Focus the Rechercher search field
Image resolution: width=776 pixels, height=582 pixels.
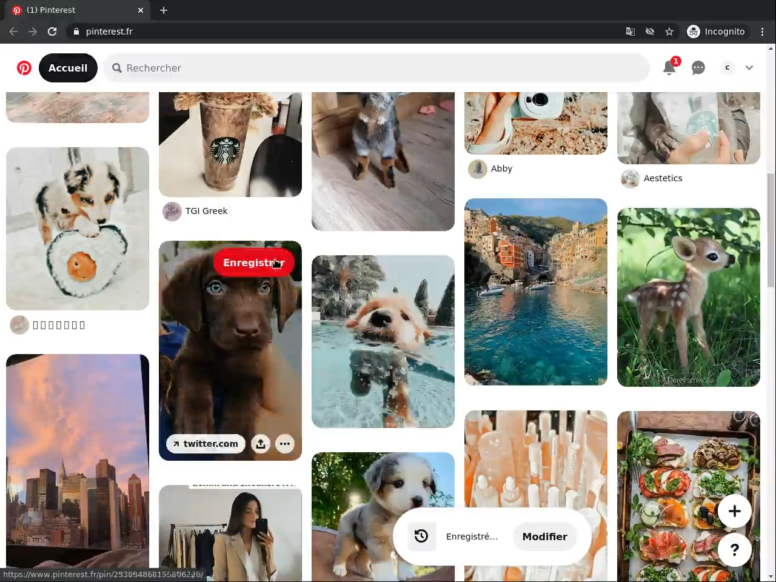click(376, 68)
